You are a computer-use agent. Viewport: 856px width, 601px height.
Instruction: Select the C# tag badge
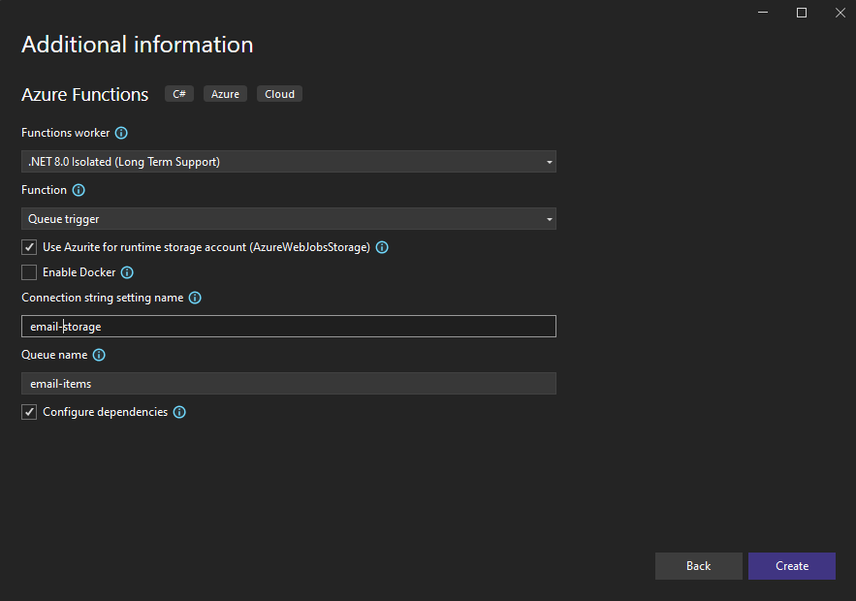pyautogui.click(x=178, y=94)
